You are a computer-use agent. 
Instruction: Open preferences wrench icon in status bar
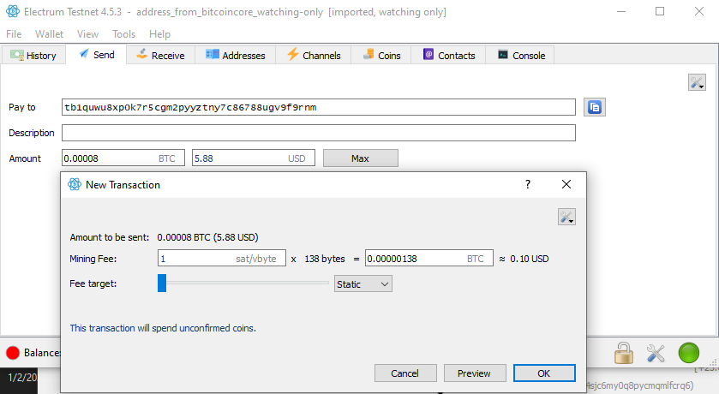point(656,353)
